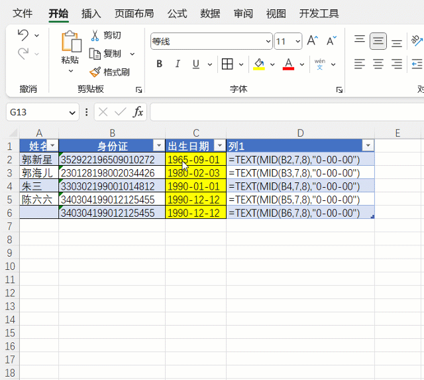Open the 出生日期 column filter dropdown
The height and width of the screenshot is (380, 424).
pos(219,146)
